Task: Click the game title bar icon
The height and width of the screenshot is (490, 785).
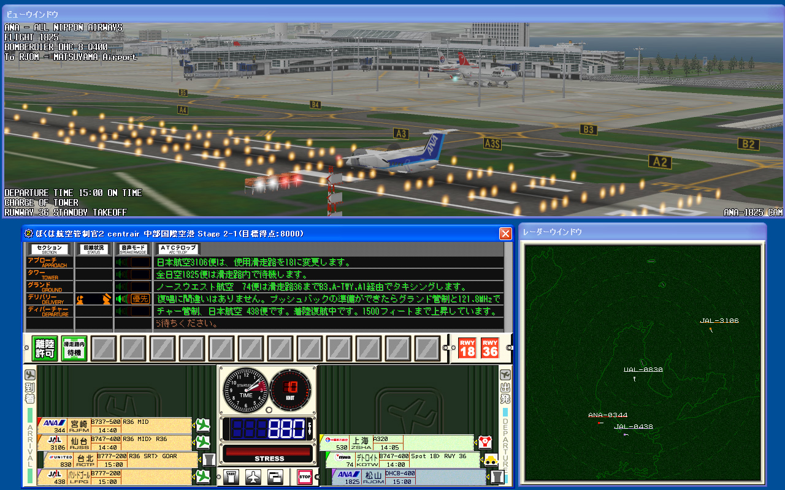Action: (x=28, y=233)
